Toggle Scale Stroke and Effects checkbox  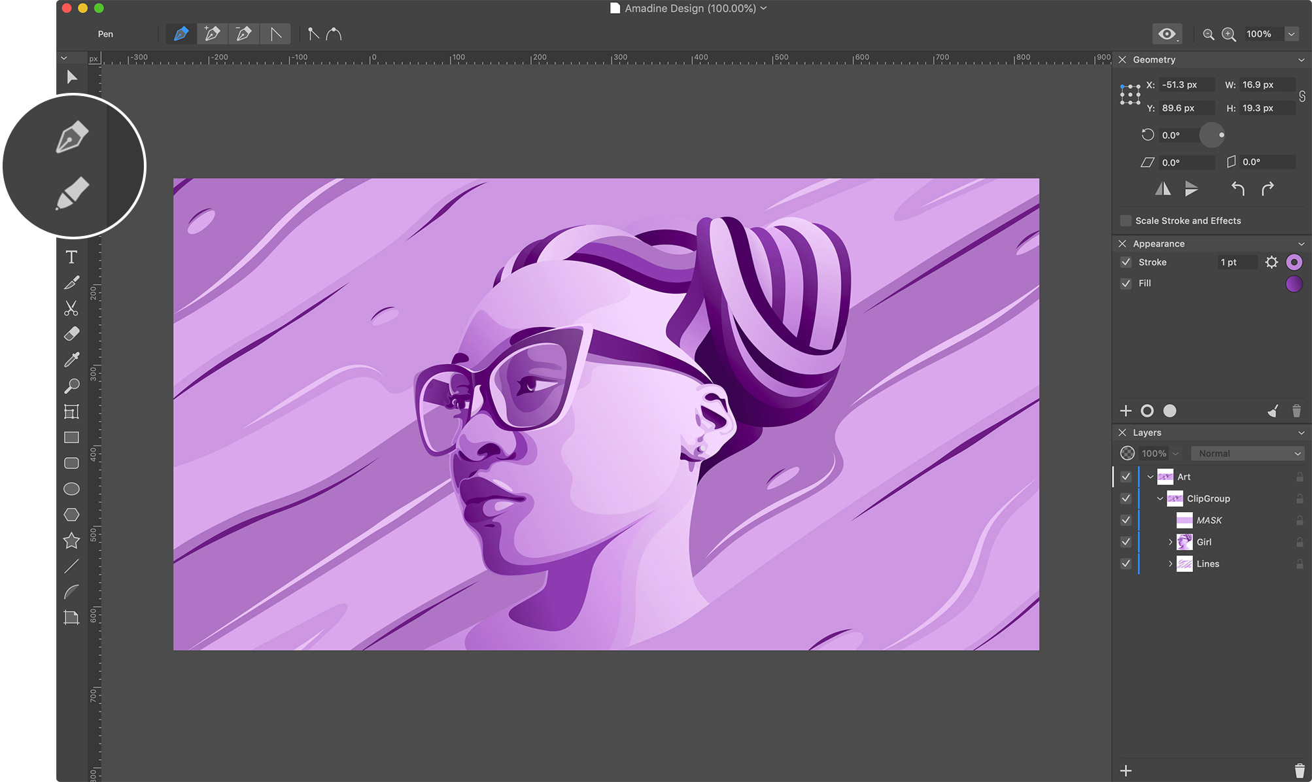pyautogui.click(x=1124, y=220)
